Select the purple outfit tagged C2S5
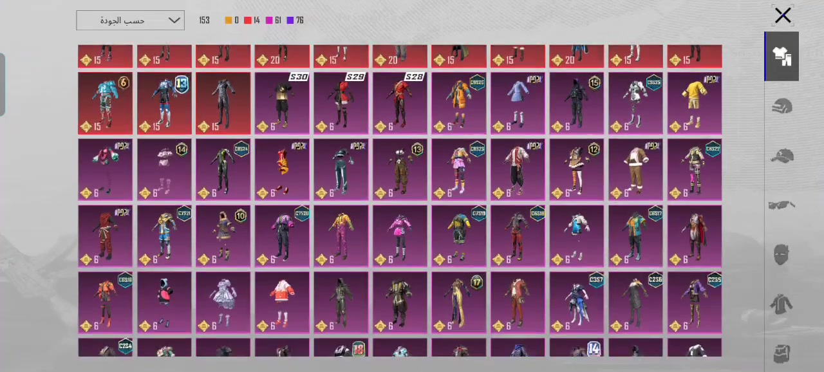This screenshot has width=824, height=372. coord(695,302)
